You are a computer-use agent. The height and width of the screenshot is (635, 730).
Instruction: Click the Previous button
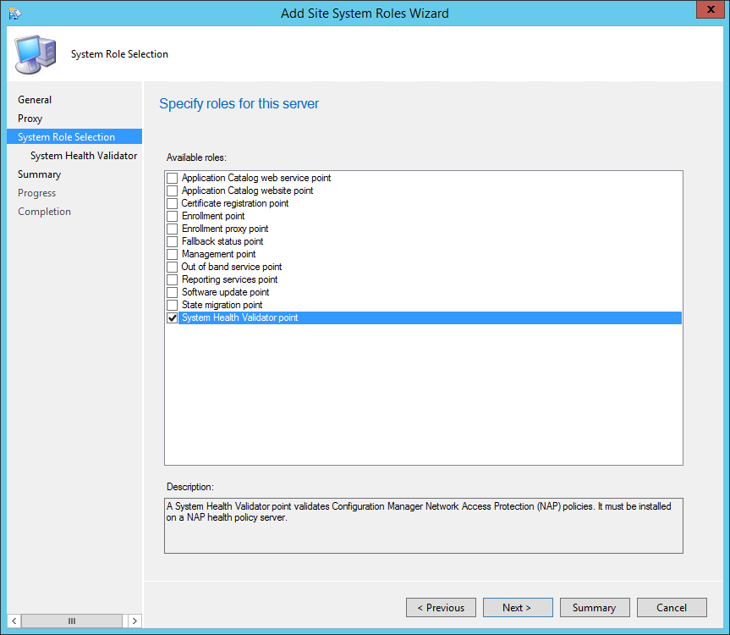point(441,608)
